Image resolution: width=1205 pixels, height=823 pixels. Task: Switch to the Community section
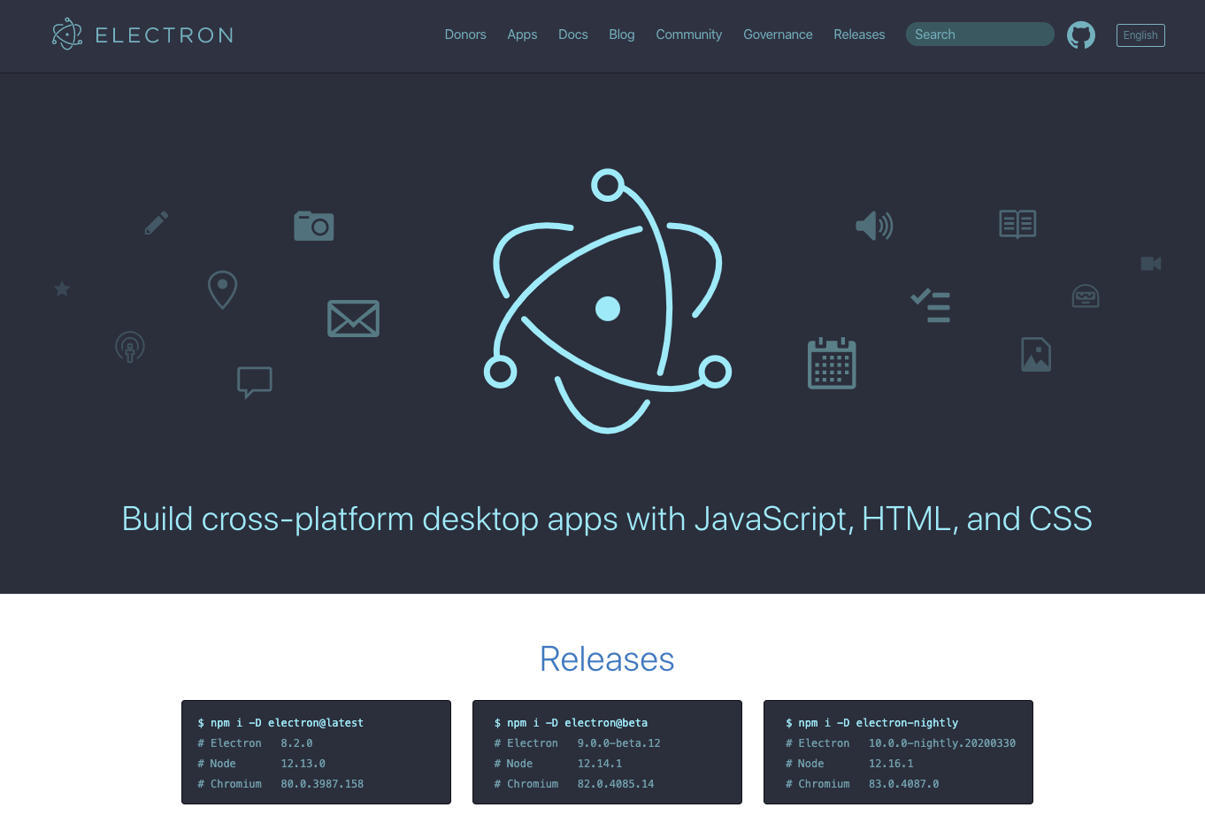(x=688, y=35)
